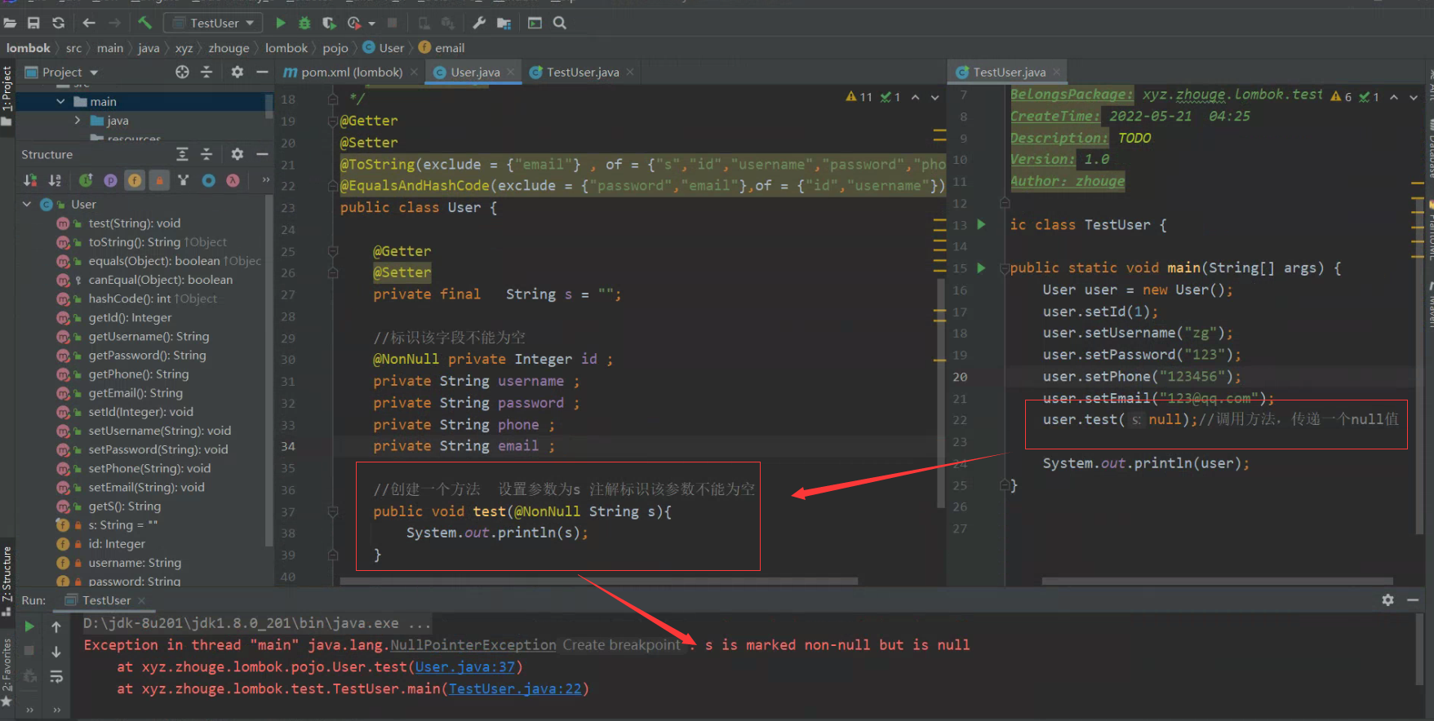Toggle Sort by Visibility in Structure
Screen dimensions: 1434x721
coord(30,180)
